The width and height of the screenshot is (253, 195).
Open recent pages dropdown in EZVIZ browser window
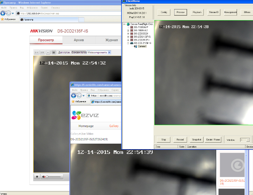(x=83, y=96)
